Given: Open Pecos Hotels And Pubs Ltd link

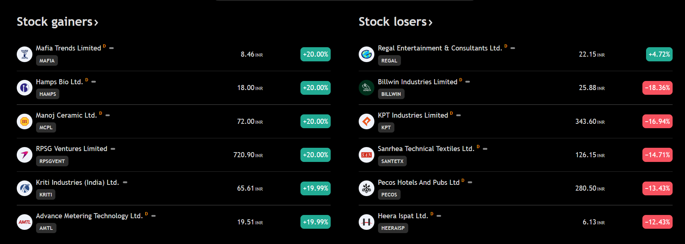Looking at the screenshot, I should [419, 182].
